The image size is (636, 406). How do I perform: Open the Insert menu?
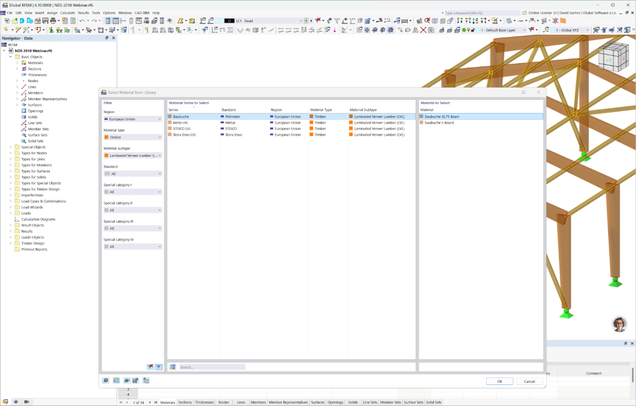39,12
